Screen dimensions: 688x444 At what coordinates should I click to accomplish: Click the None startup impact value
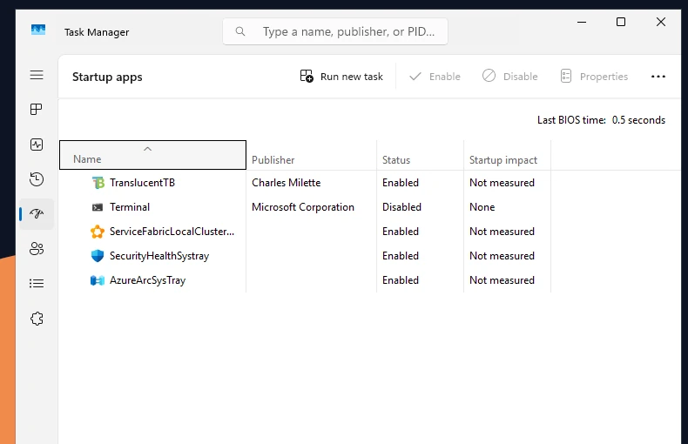[482, 207]
